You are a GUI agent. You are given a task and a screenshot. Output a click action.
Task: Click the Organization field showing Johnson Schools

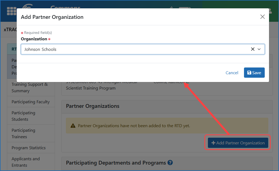[x=143, y=49]
